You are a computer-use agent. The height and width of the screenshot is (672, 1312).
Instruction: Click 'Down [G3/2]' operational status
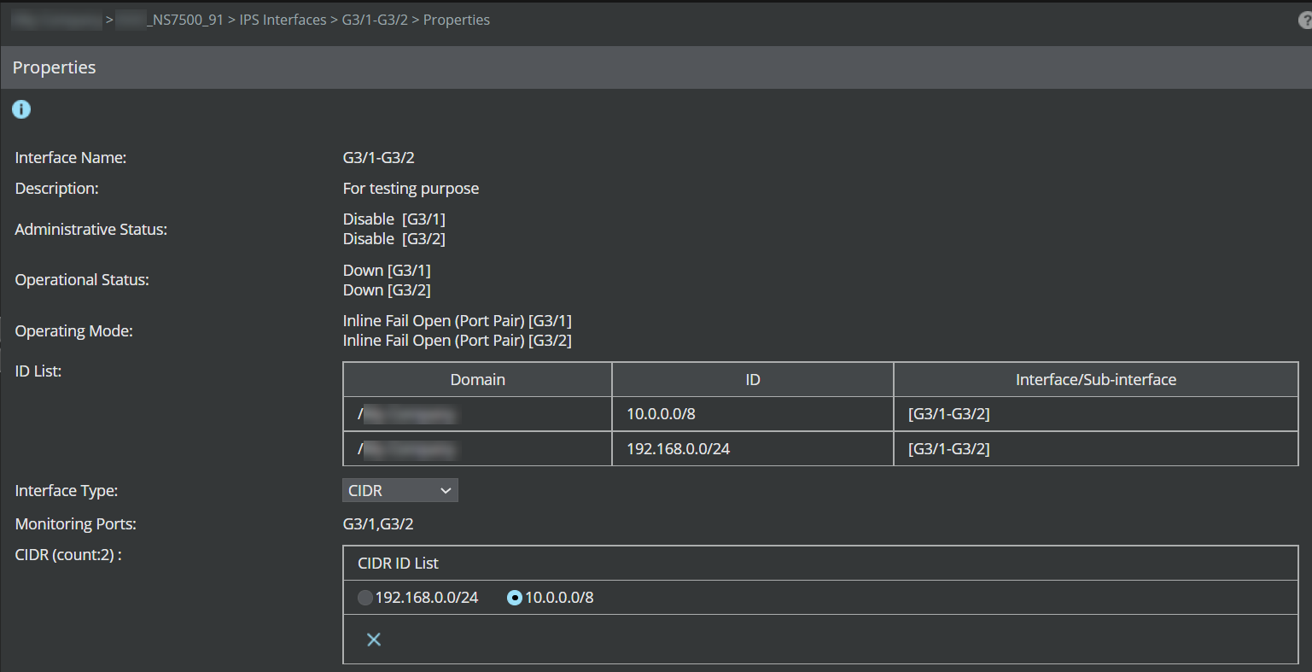tap(387, 290)
